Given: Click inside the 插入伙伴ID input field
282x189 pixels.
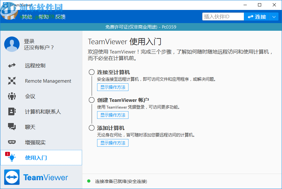Looking at the screenshot, I should click(x=222, y=16).
